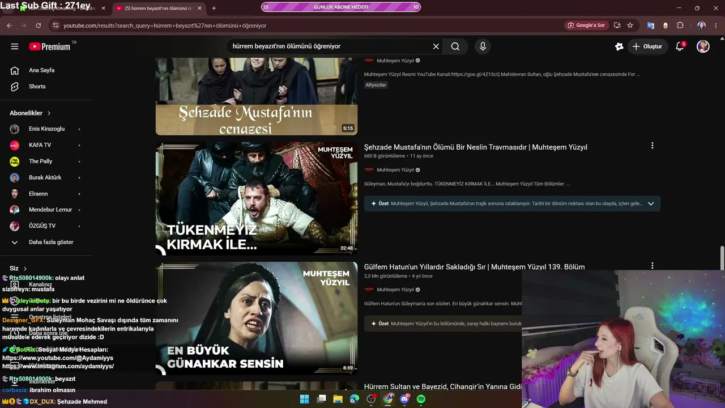Click the star-shaped icon beside Oluştur

pos(619,46)
